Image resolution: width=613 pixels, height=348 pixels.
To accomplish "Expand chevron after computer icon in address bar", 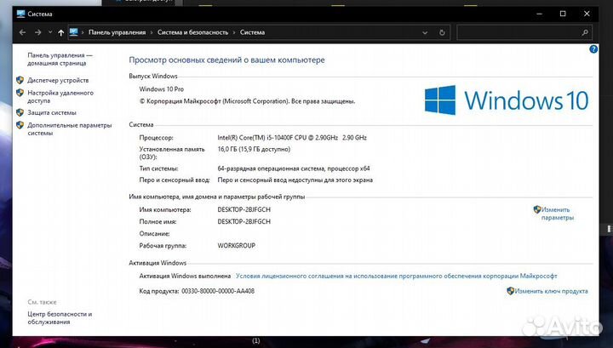I will [x=83, y=32].
